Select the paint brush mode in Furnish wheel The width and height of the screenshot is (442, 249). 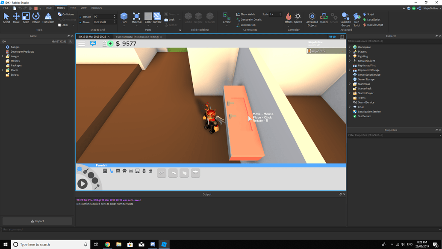coord(85,171)
